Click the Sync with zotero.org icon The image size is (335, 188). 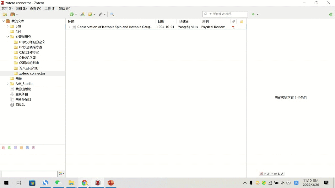pyautogui.click(x=331, y=14)
